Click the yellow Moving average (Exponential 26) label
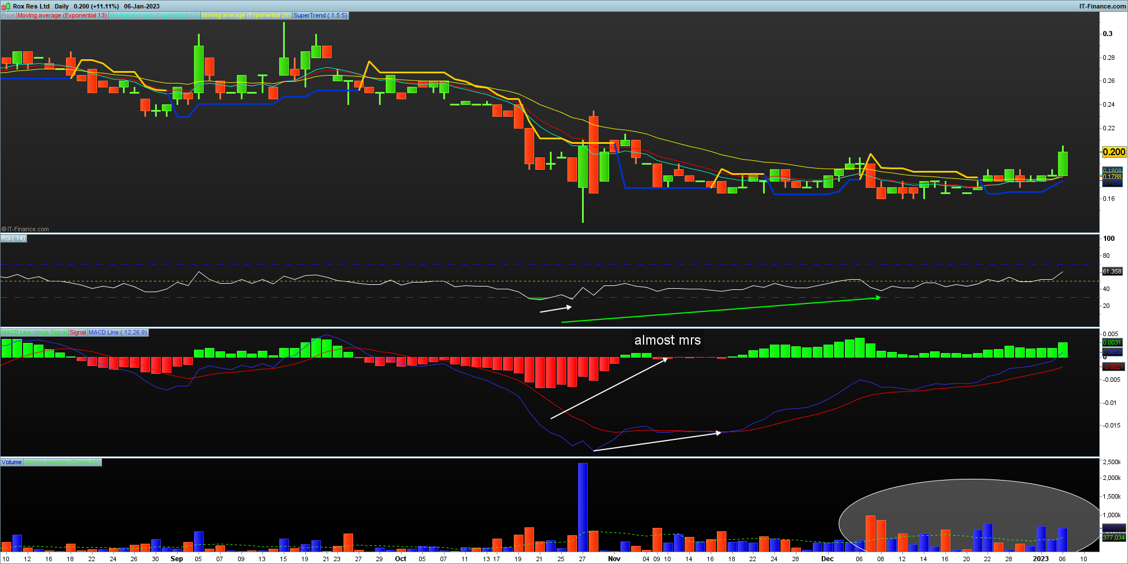 coord(245,16)
